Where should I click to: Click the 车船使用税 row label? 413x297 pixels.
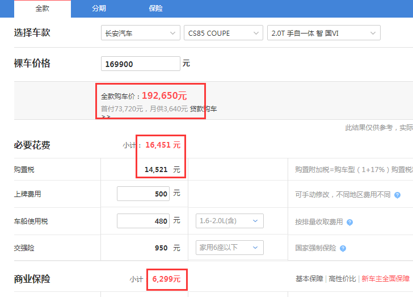pos(31,221)
